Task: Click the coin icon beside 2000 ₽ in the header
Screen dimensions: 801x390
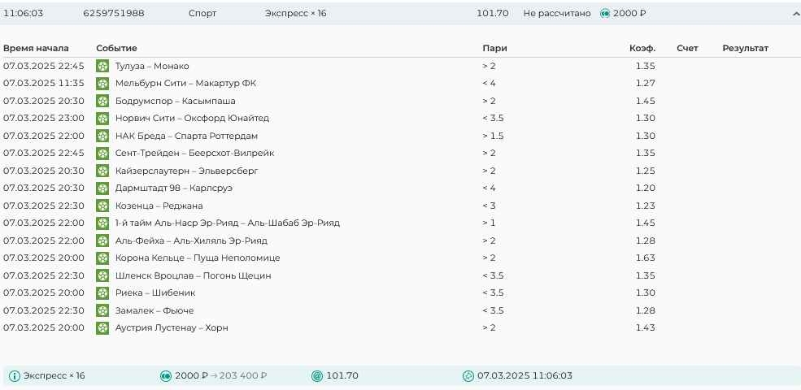Action: (605, 14)
